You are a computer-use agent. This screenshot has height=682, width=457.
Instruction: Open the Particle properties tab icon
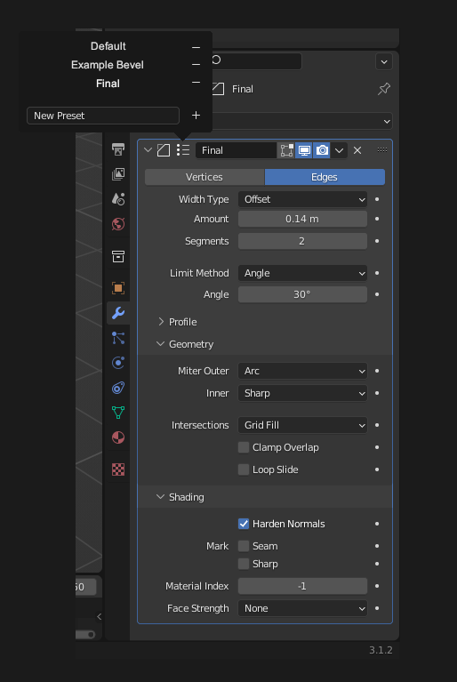pos(118,338)
